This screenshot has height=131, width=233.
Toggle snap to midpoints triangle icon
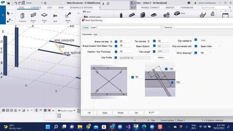15,110
